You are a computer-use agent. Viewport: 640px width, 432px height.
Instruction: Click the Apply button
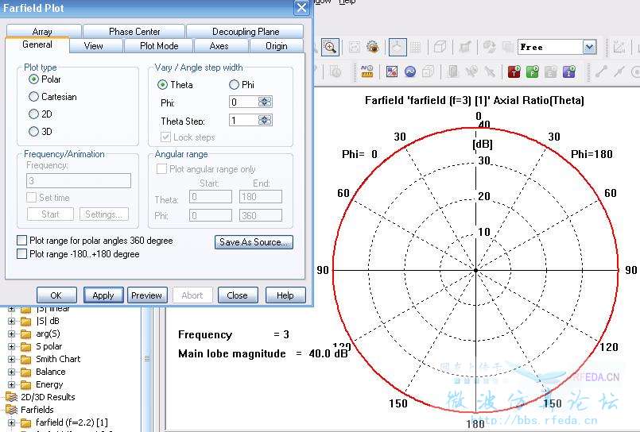pyautogui.click(x=103, y=295)
